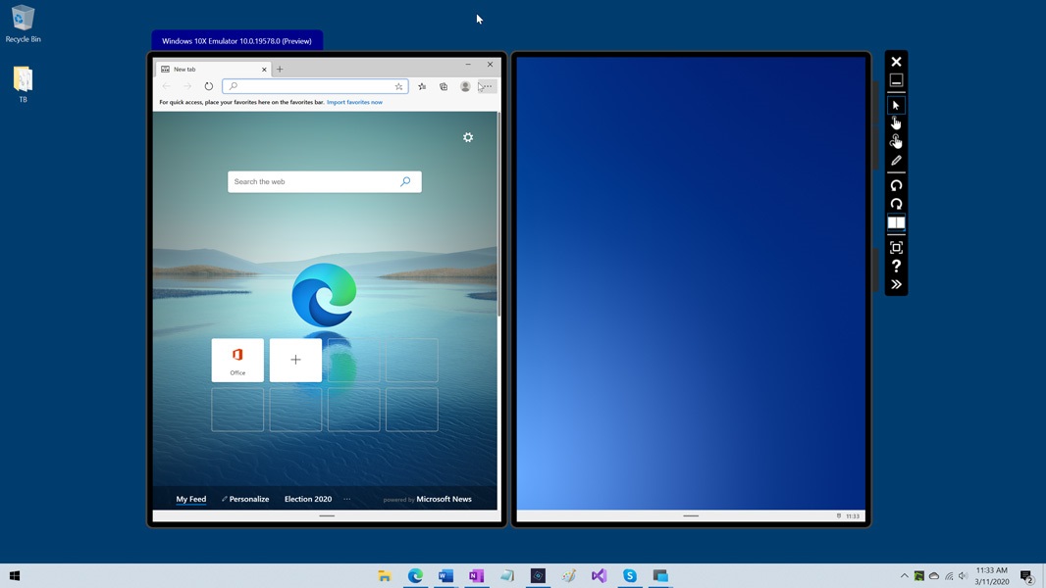Viewport: 1046px width, 588px height.
Task: Open OneNote from the taskbar
Action: (x=476, y=576)
